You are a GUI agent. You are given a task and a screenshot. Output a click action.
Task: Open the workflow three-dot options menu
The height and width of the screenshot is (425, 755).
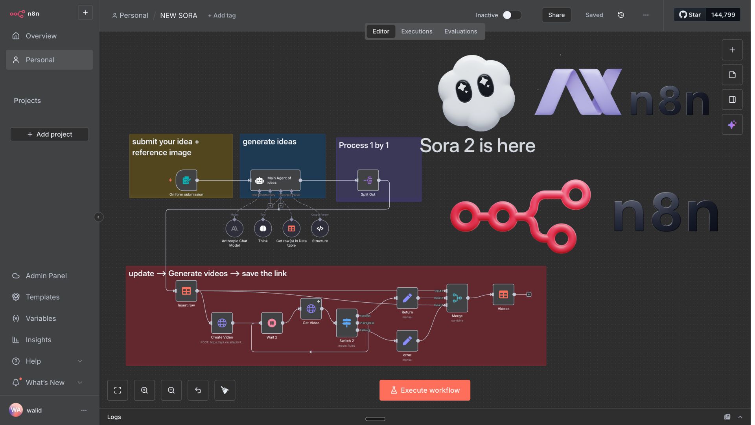646,15
